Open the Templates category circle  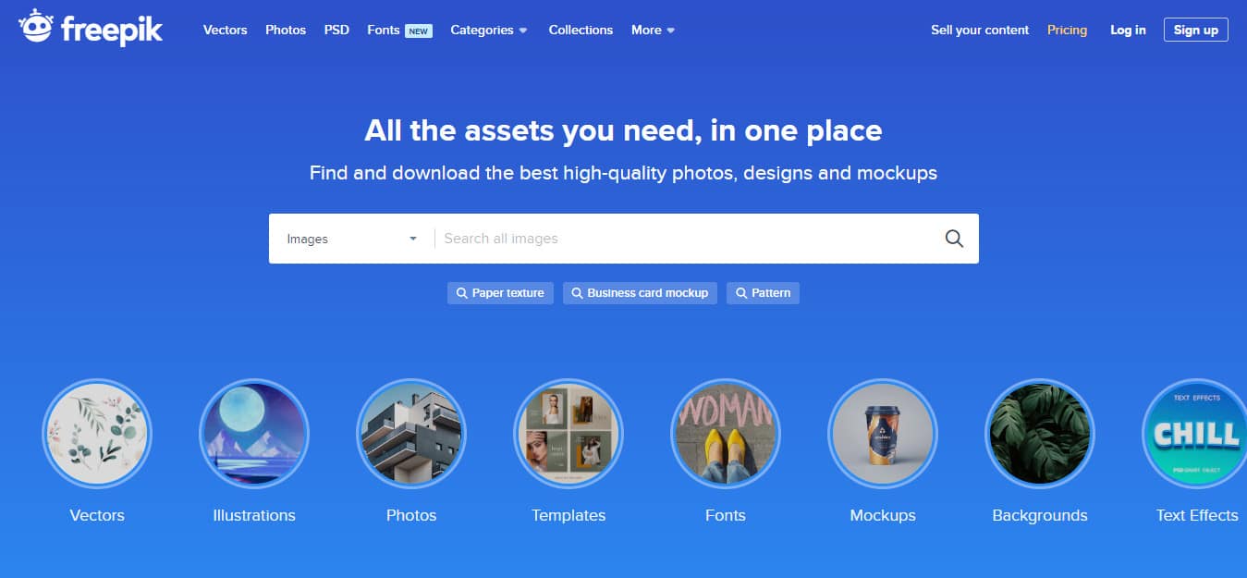568,434
